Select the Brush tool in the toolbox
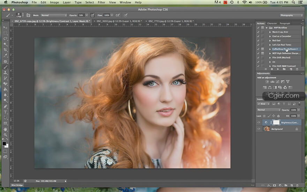The width and height of the screenshot is (307, 192). click(x=5, y=67)
